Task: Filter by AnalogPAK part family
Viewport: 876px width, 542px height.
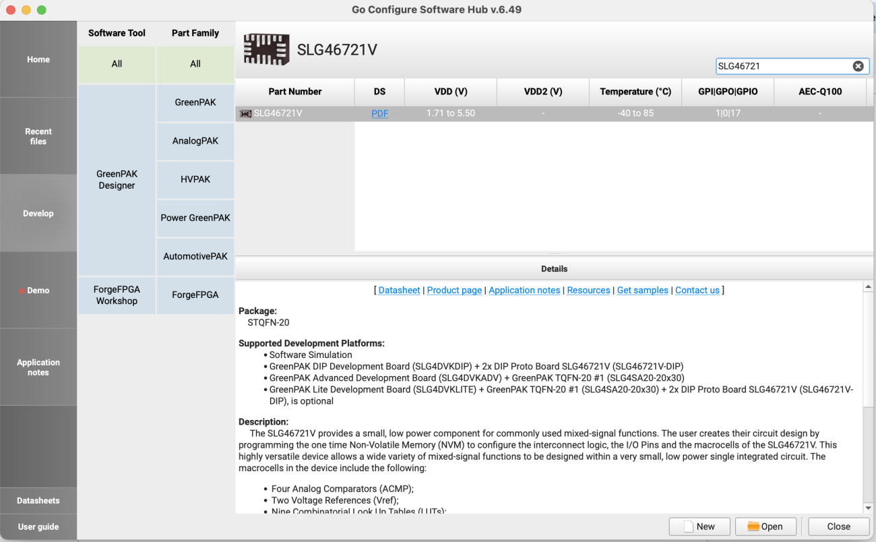Action: [x=195, y=141]
